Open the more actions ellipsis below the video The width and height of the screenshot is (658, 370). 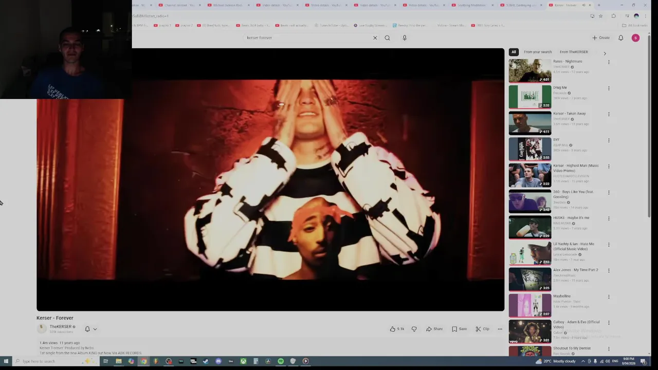pos(500,329)
